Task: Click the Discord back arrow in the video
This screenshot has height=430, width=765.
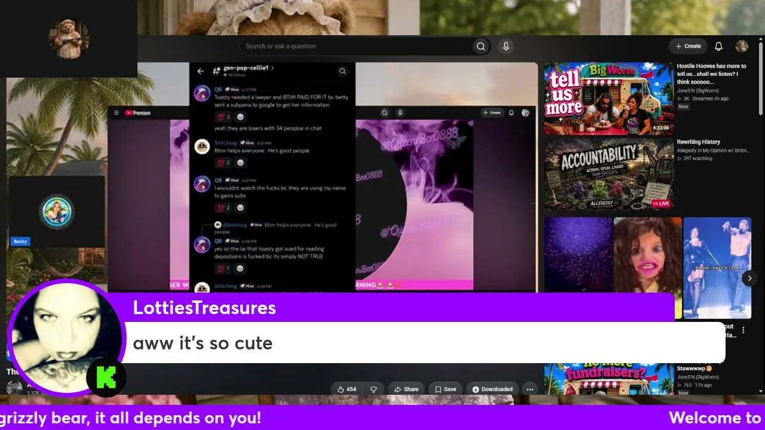Action: click(200, 71)
